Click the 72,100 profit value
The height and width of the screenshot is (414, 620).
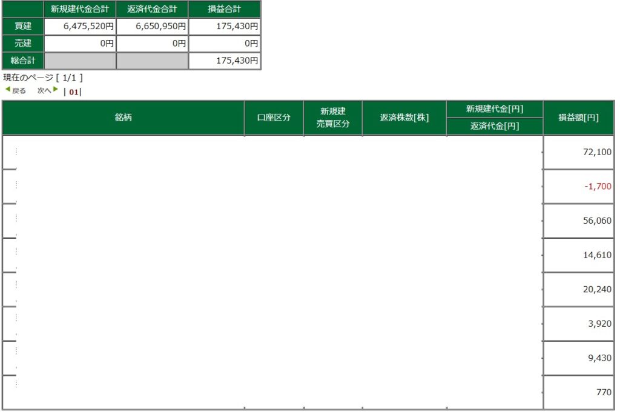[x=596, y=152]
